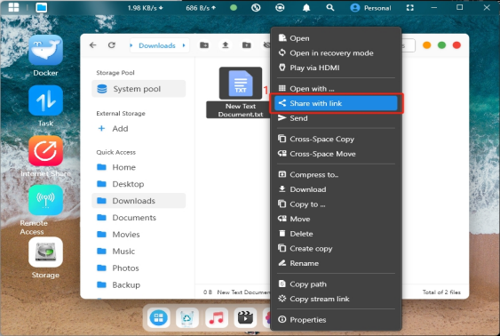This screenshot has height=336, width=500.
Task: Open the notifications bell icon
Action: [x=306, y=8]
